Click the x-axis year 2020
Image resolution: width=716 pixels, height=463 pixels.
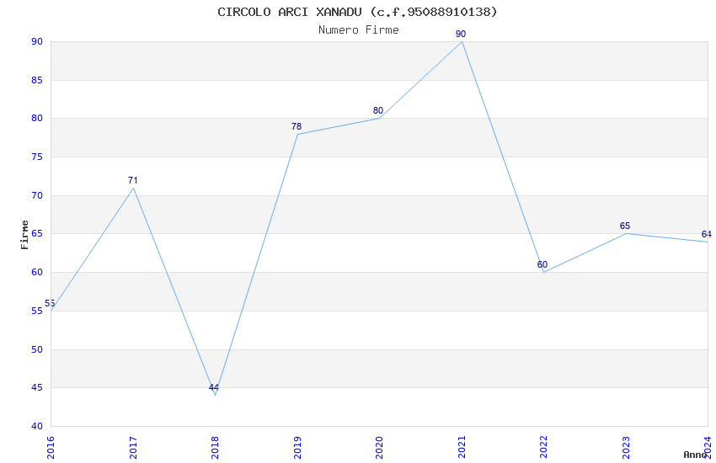tap(379, 448)
